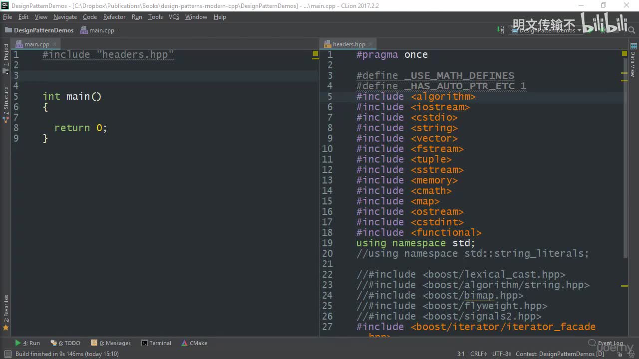The width and height of the screenshot is (639, 359).
Task: Open the Navigate menu
Action: [x=65, y=17]
